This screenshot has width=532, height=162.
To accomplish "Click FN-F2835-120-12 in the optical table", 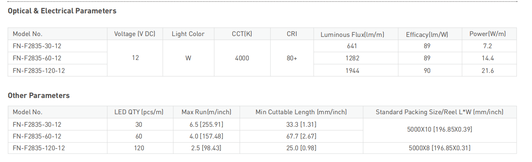I will [39, 70].
